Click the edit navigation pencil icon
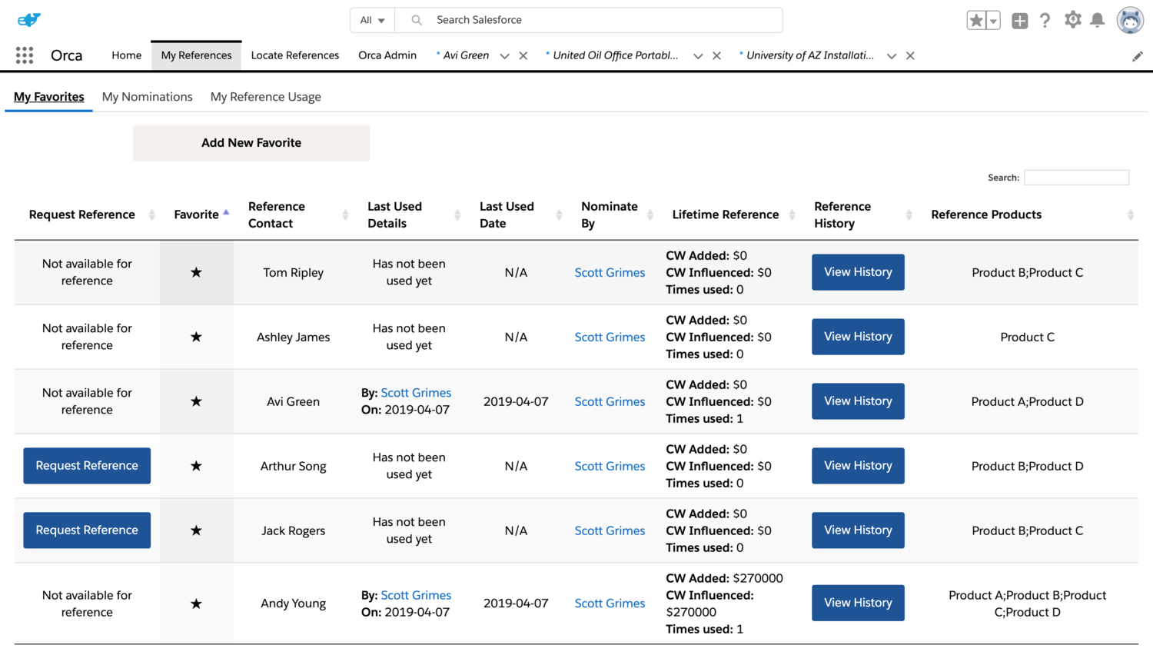Image resolution: width=1153 pixels, height=655 pixels. coord(1137,56)
